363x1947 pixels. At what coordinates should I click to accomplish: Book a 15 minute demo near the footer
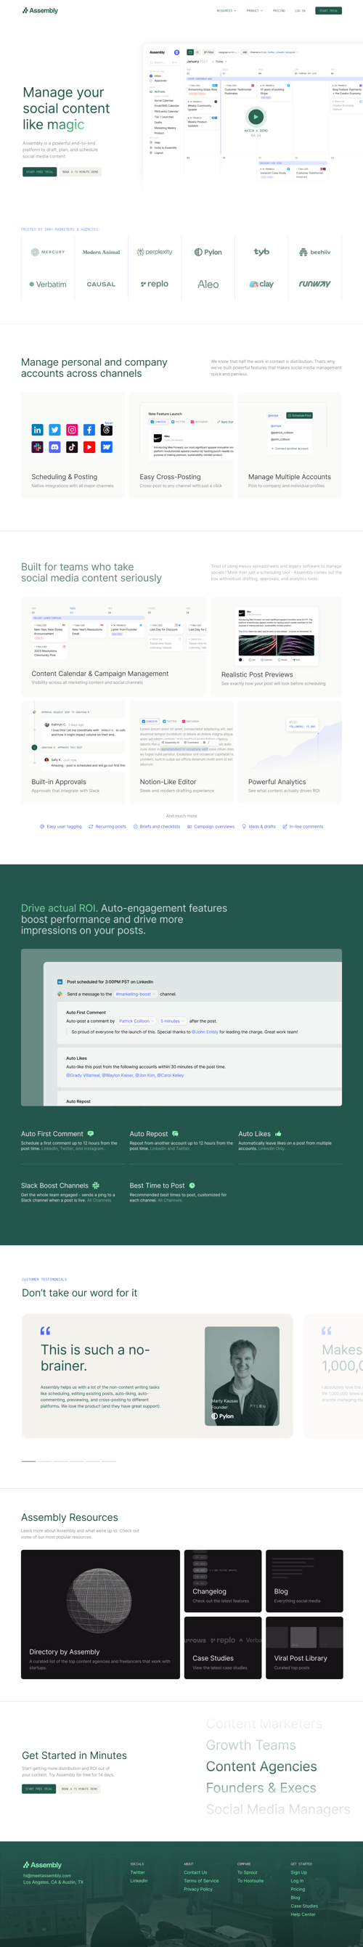(x=79, y=1789)
